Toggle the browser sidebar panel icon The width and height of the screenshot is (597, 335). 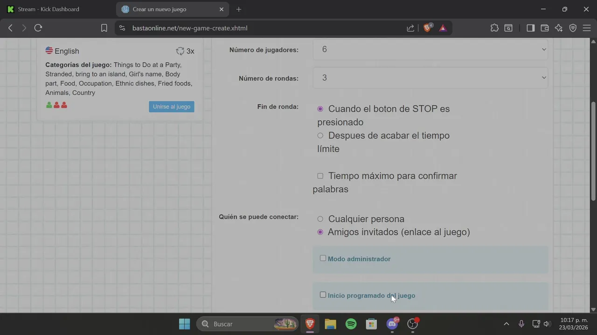click(x=530, y=28)
